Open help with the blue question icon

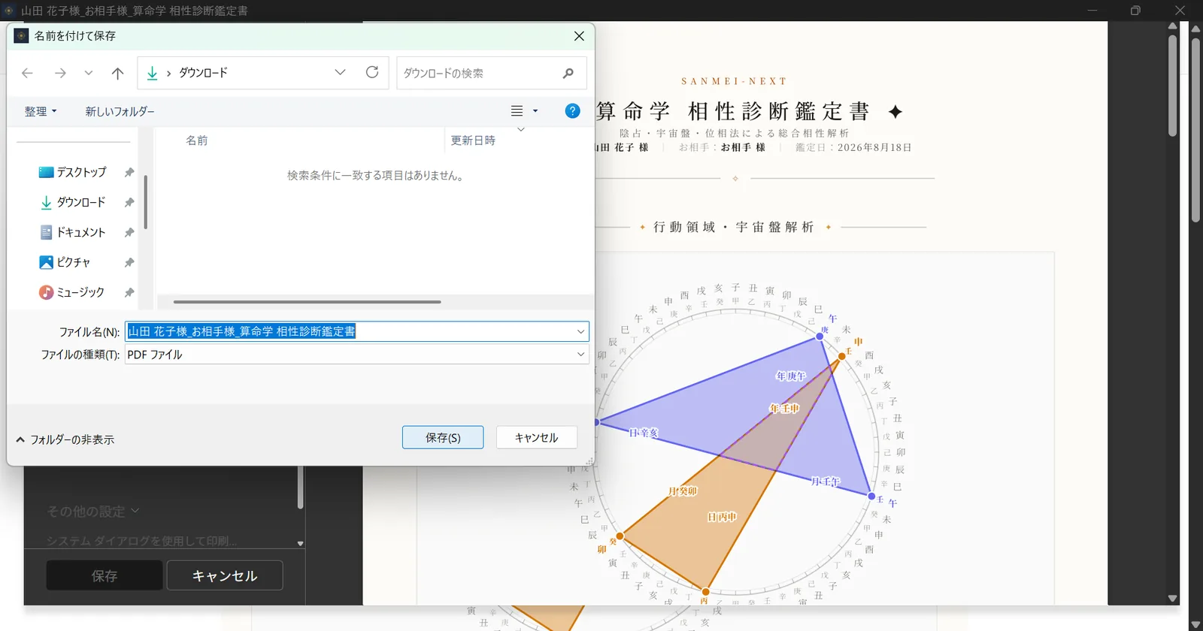572,111
